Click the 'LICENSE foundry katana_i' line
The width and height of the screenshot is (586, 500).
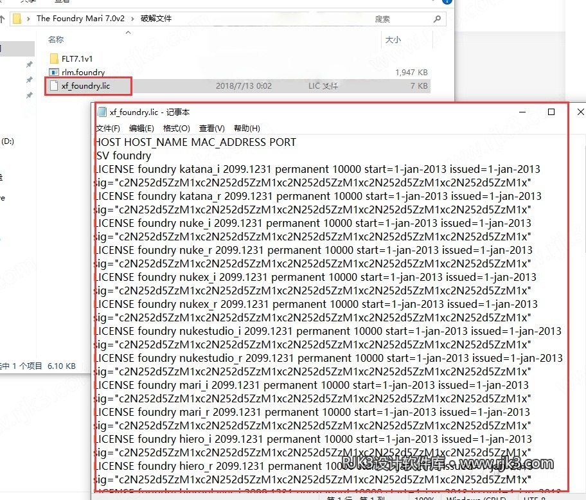click(x=318, y=169)
